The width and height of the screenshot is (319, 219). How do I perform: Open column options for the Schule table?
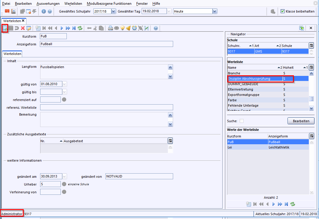pos(312,45)
